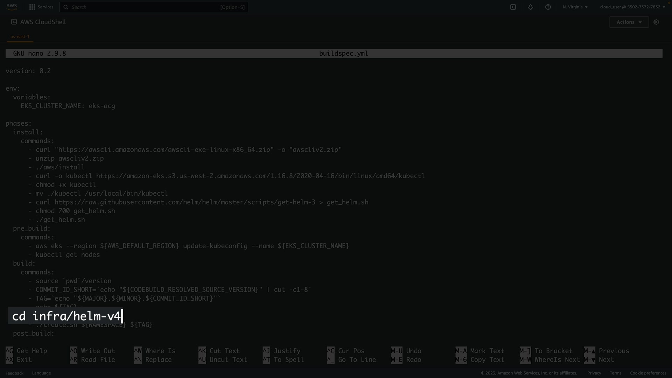The height and width of the screenshot is (378, 672).
Task: Click the EKS_CLUSTER_NAME variable line
Action: point(68,106)
